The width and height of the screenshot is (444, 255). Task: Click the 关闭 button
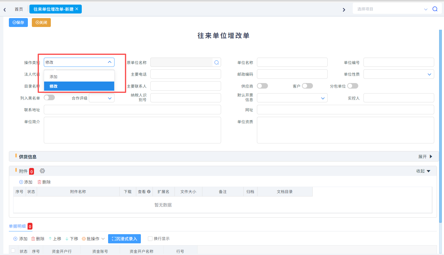tap(41, 22)
